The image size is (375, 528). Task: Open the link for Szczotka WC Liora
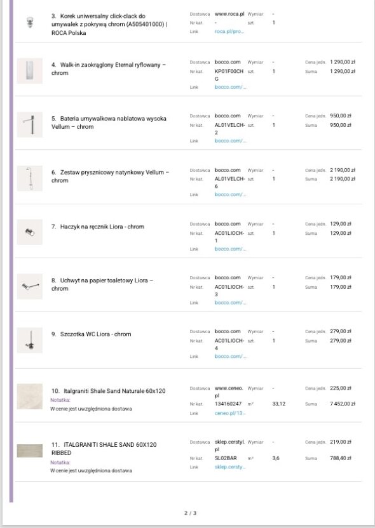tap(230, 356)
